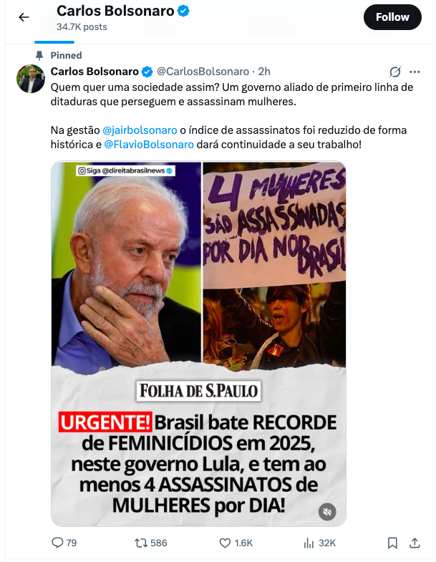
Task: Open the 2h timestamp of the post
Action: coord(264,72)
